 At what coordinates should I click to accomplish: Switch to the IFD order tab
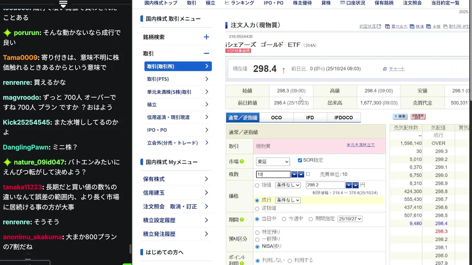[310, 118]
